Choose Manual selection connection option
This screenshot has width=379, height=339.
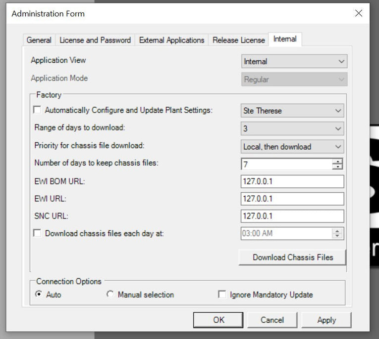pos(110,295)
